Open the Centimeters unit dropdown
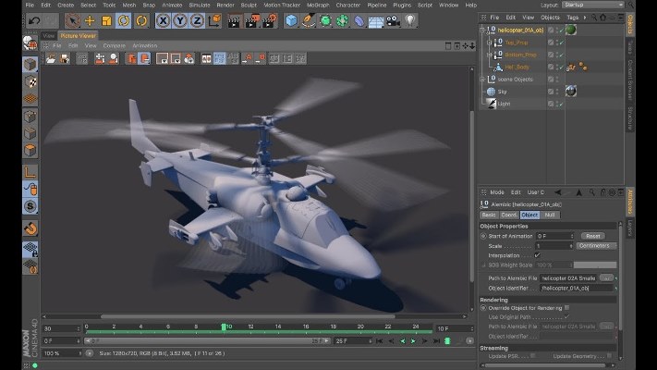Image resolution: width=657 pixels, height=370 pixels. click(x=596, y=246)
